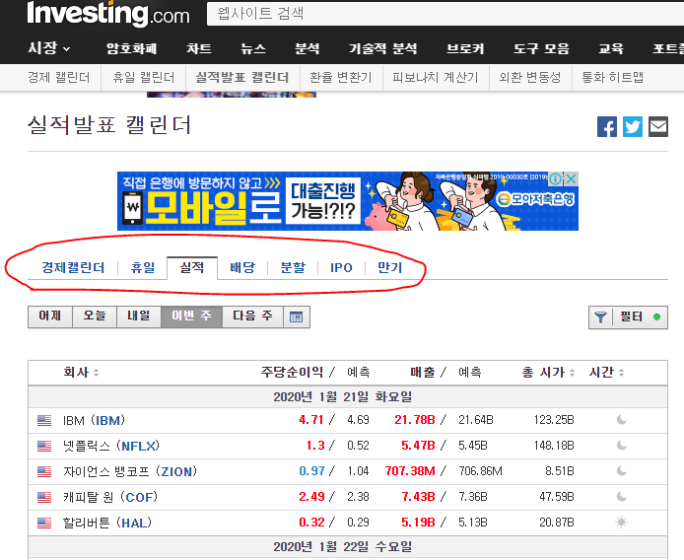The image size is (684, 560).
Task: Click the website search field
Action: (x=445, y=14)
